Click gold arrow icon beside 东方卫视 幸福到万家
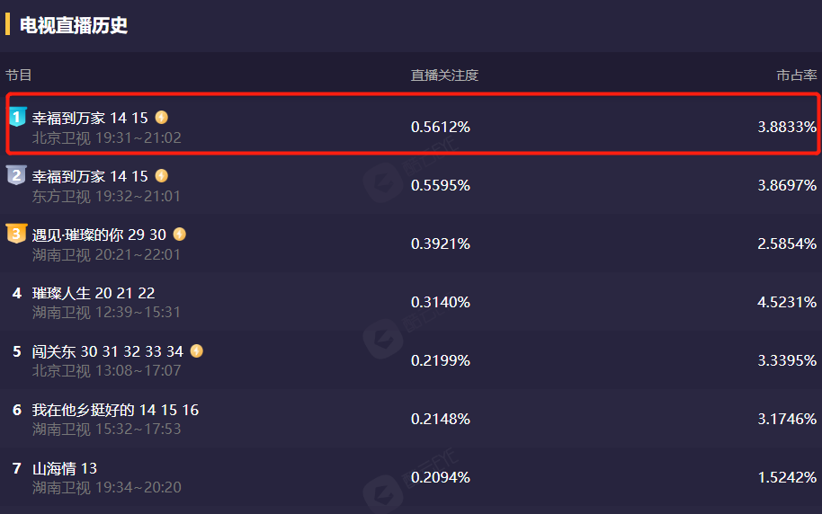The width and height of the screenshot is (822, 514). point(162,175)
